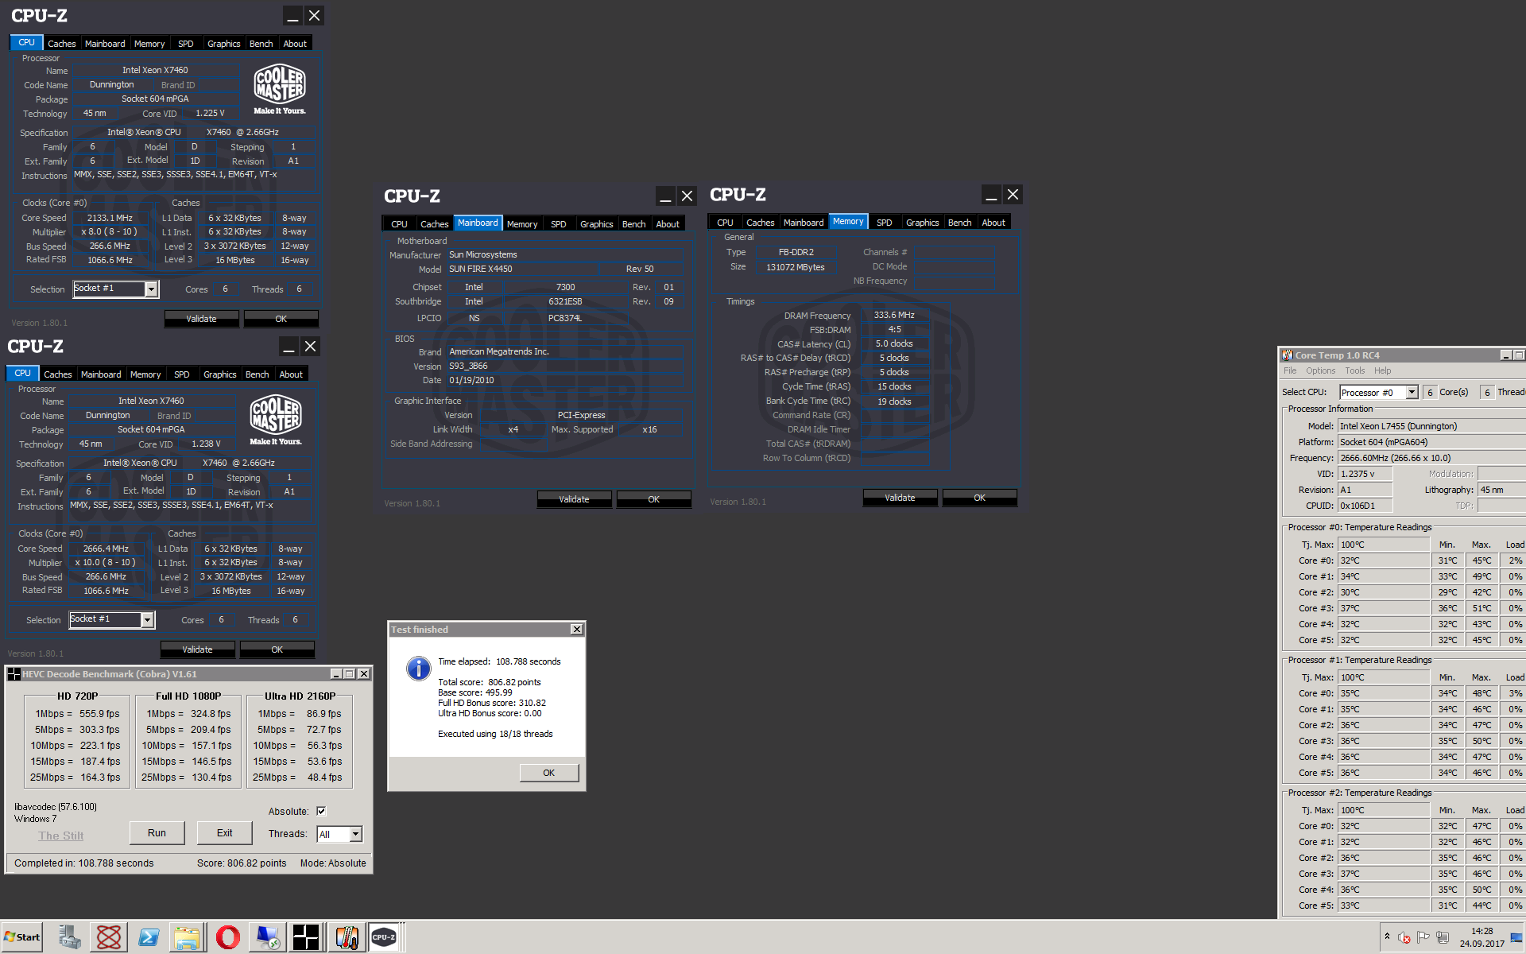Screen dimensions: 1526x954
Task: Click Exit in HEVC Decode Benchmark
Action: pyautogui.click(x=225, y=833)
